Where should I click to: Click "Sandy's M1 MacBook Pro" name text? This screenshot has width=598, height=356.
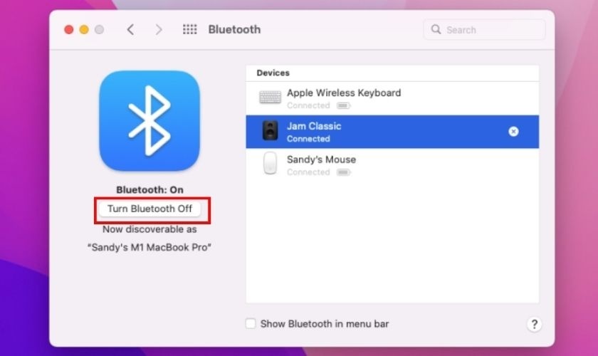[149, 247]
